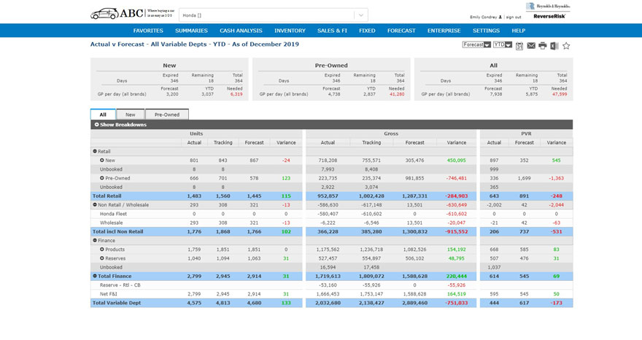
Task: Click the Net F&I row label
Action: (x=109, y=294)
